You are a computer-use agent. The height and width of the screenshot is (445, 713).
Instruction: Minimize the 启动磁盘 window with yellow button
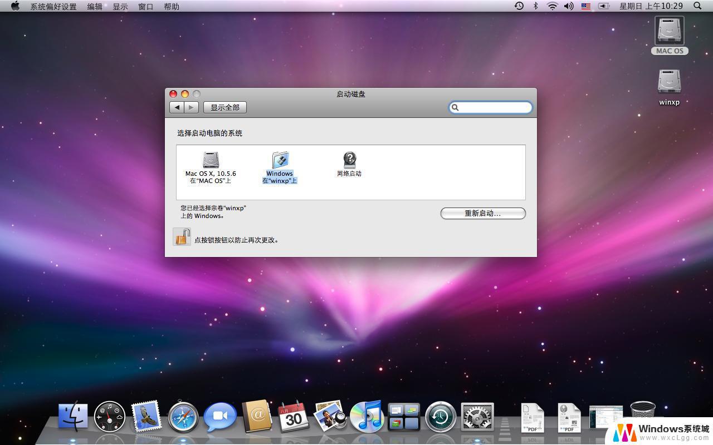click(x=185, y=94)
